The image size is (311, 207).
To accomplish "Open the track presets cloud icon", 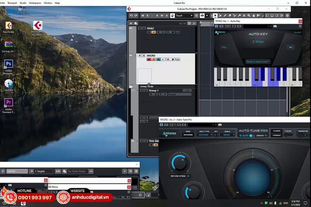I will (x=136, y=23).
